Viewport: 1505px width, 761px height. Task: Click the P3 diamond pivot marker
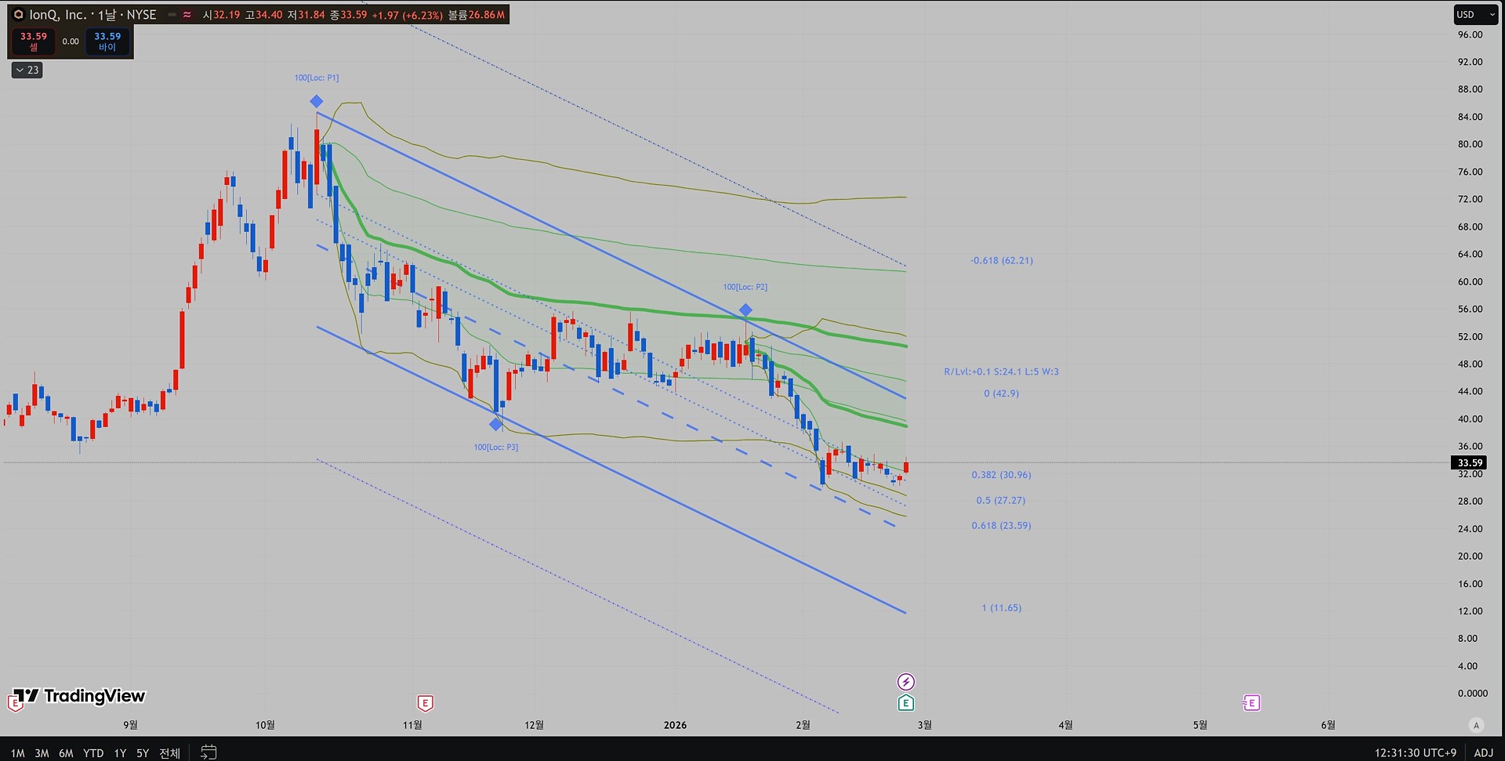(x=495, y=425)
